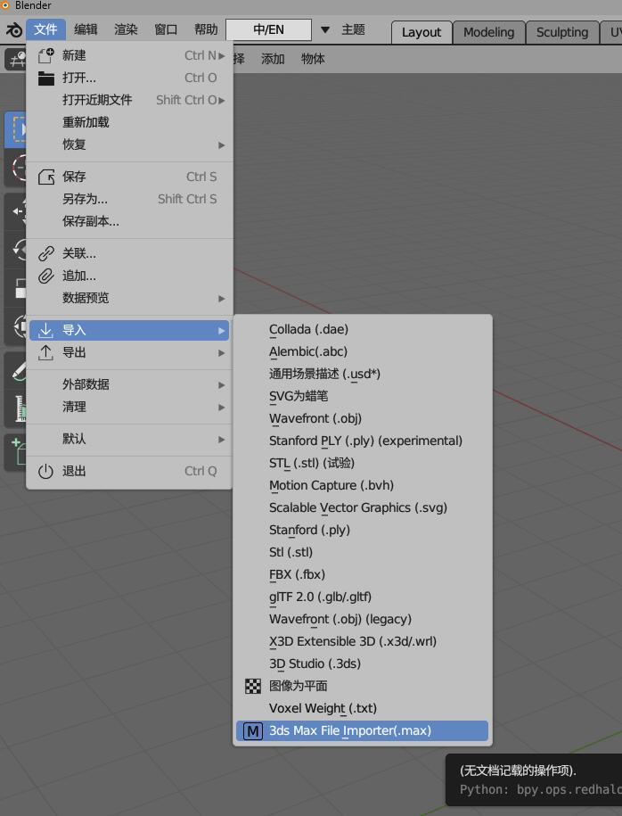The height and width of the screenshot is (816, 622).
Task: Switch to the Layout workspace tab
Action: click(421, 32)
